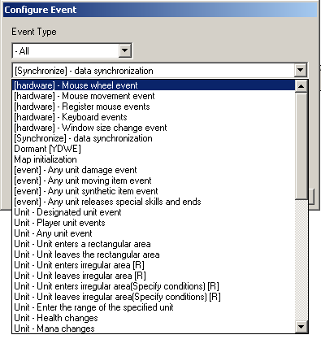Pick 'Unit - Unit enters irregular area [R]'

(154, 265)
